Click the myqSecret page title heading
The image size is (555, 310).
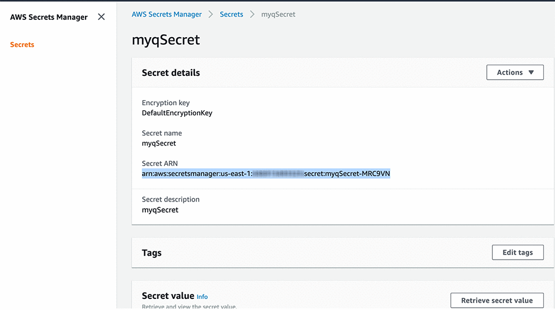point(165,40)
